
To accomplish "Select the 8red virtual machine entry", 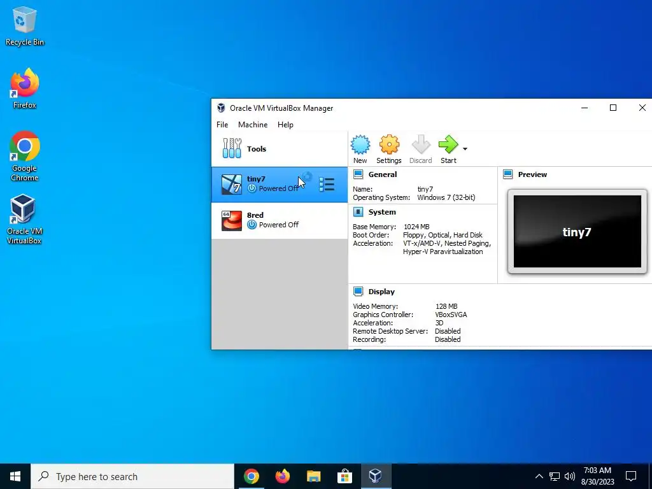I will pos(280,220).
